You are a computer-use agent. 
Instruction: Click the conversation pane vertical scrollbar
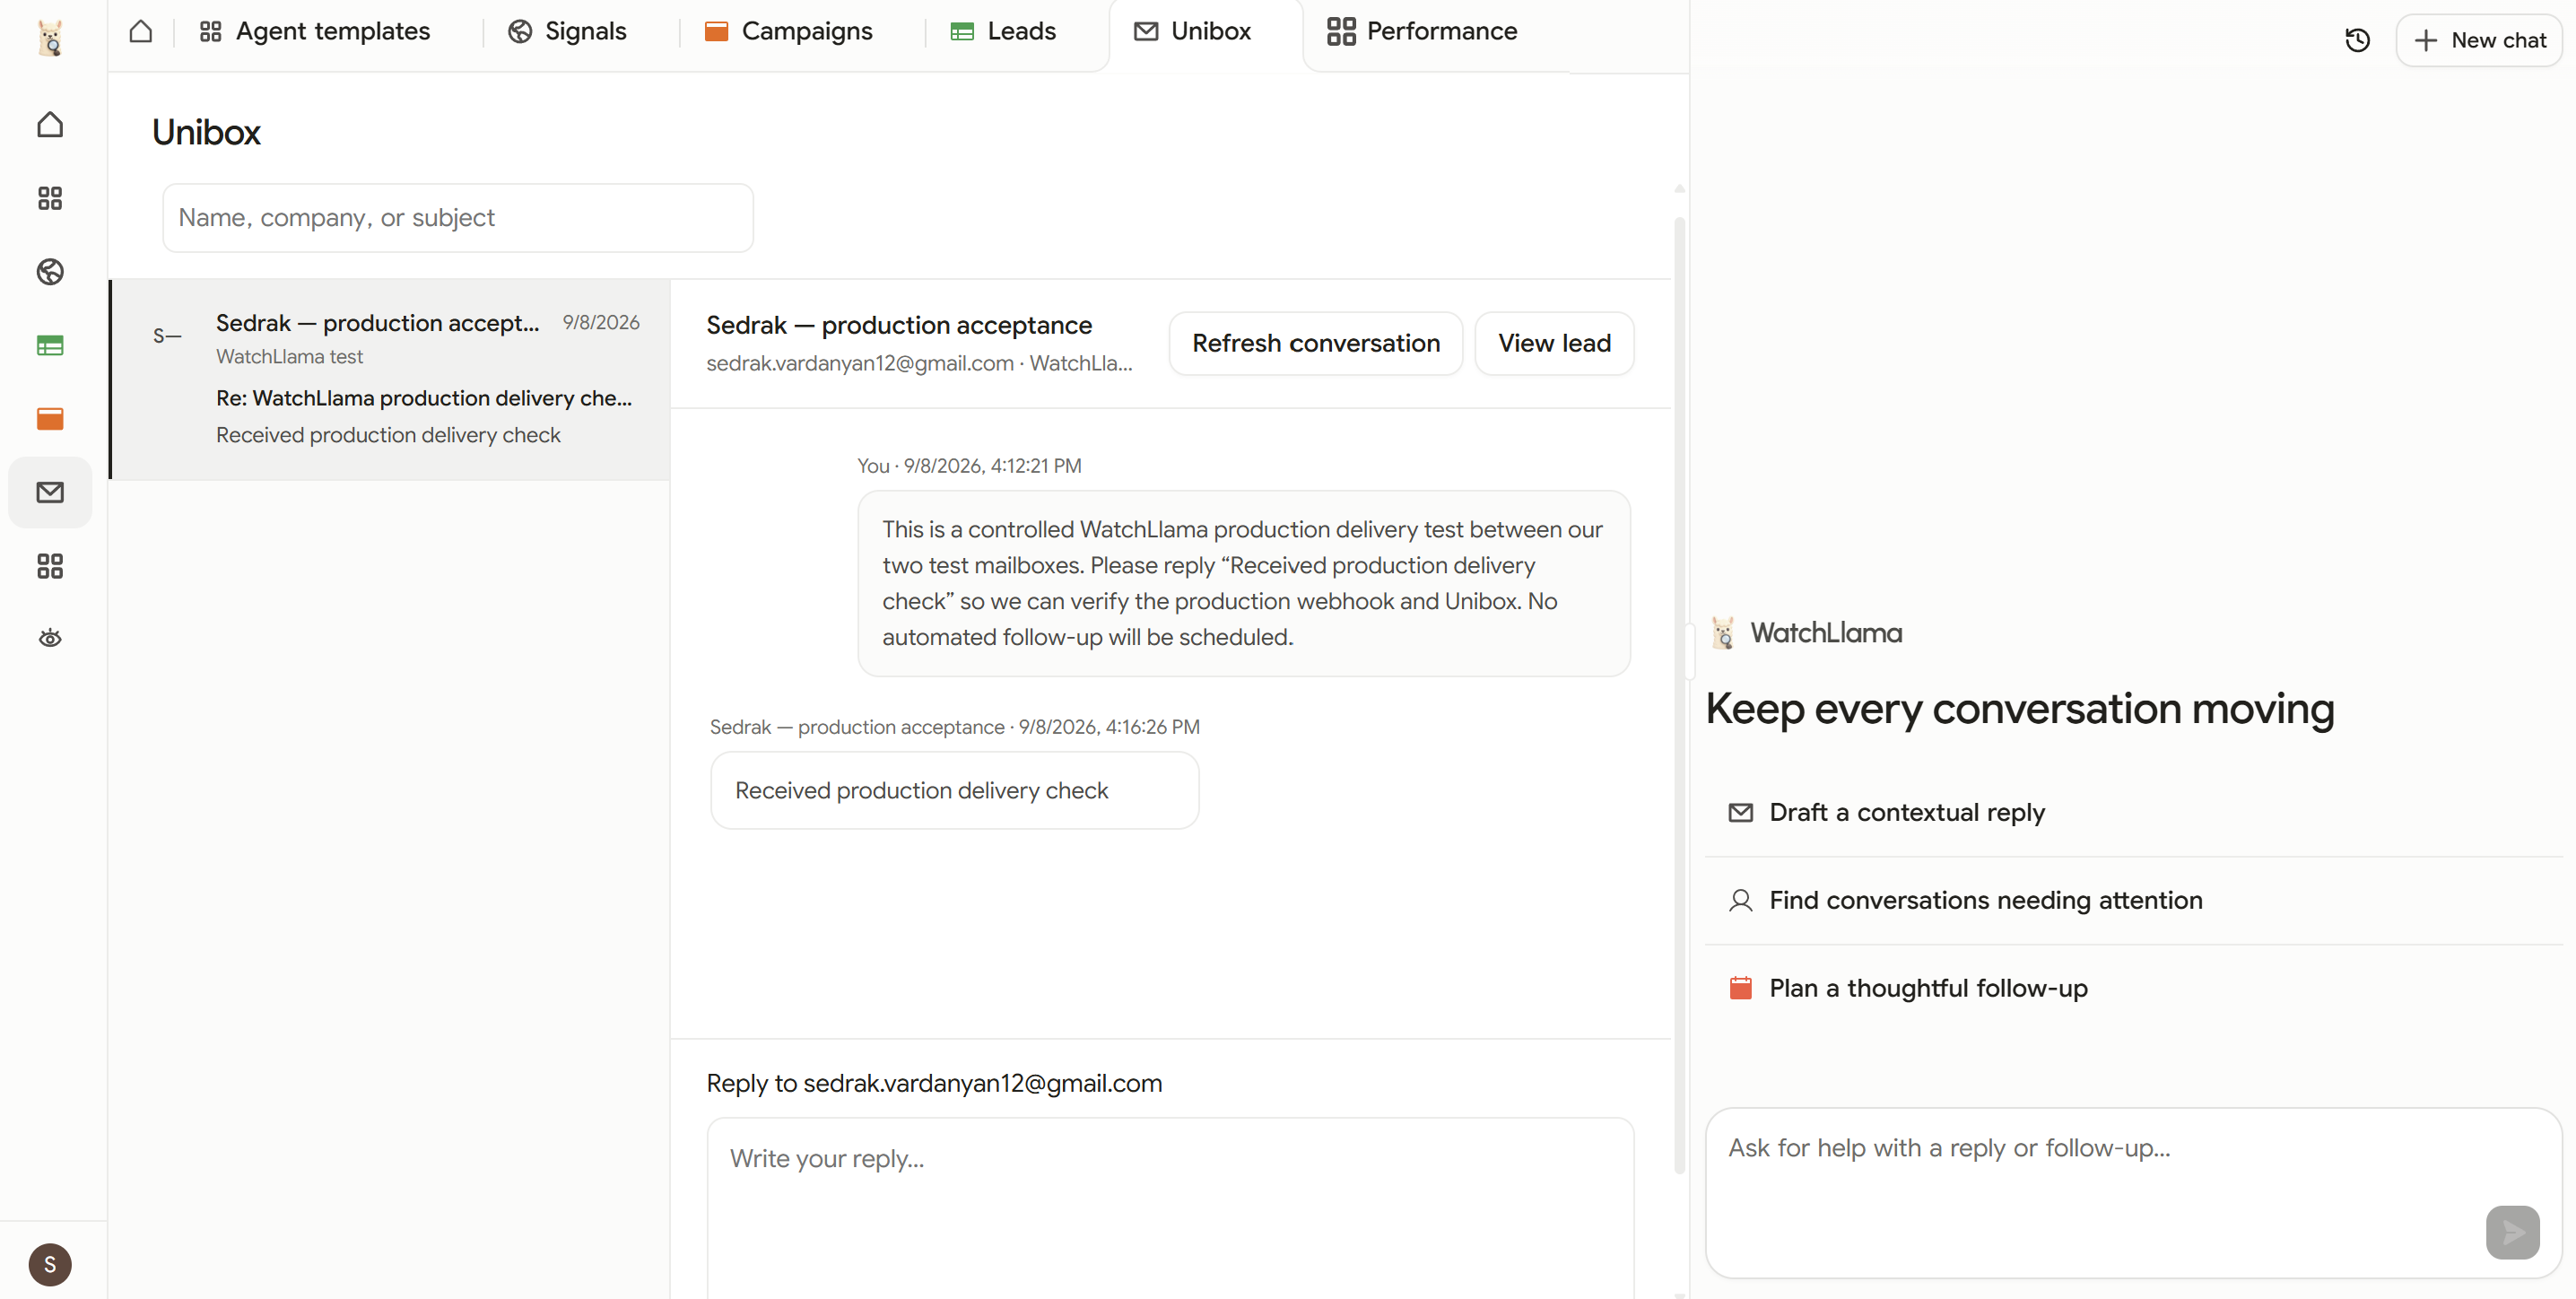point(1680,695)
